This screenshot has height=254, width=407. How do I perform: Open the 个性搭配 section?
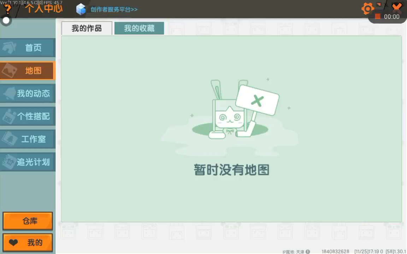pos(28,116)
